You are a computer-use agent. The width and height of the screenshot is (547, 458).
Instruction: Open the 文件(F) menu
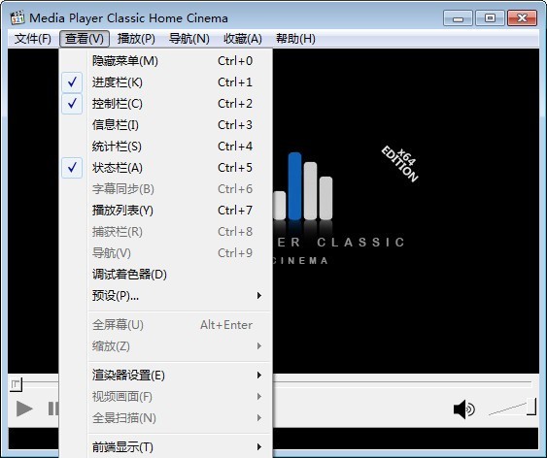33,38
